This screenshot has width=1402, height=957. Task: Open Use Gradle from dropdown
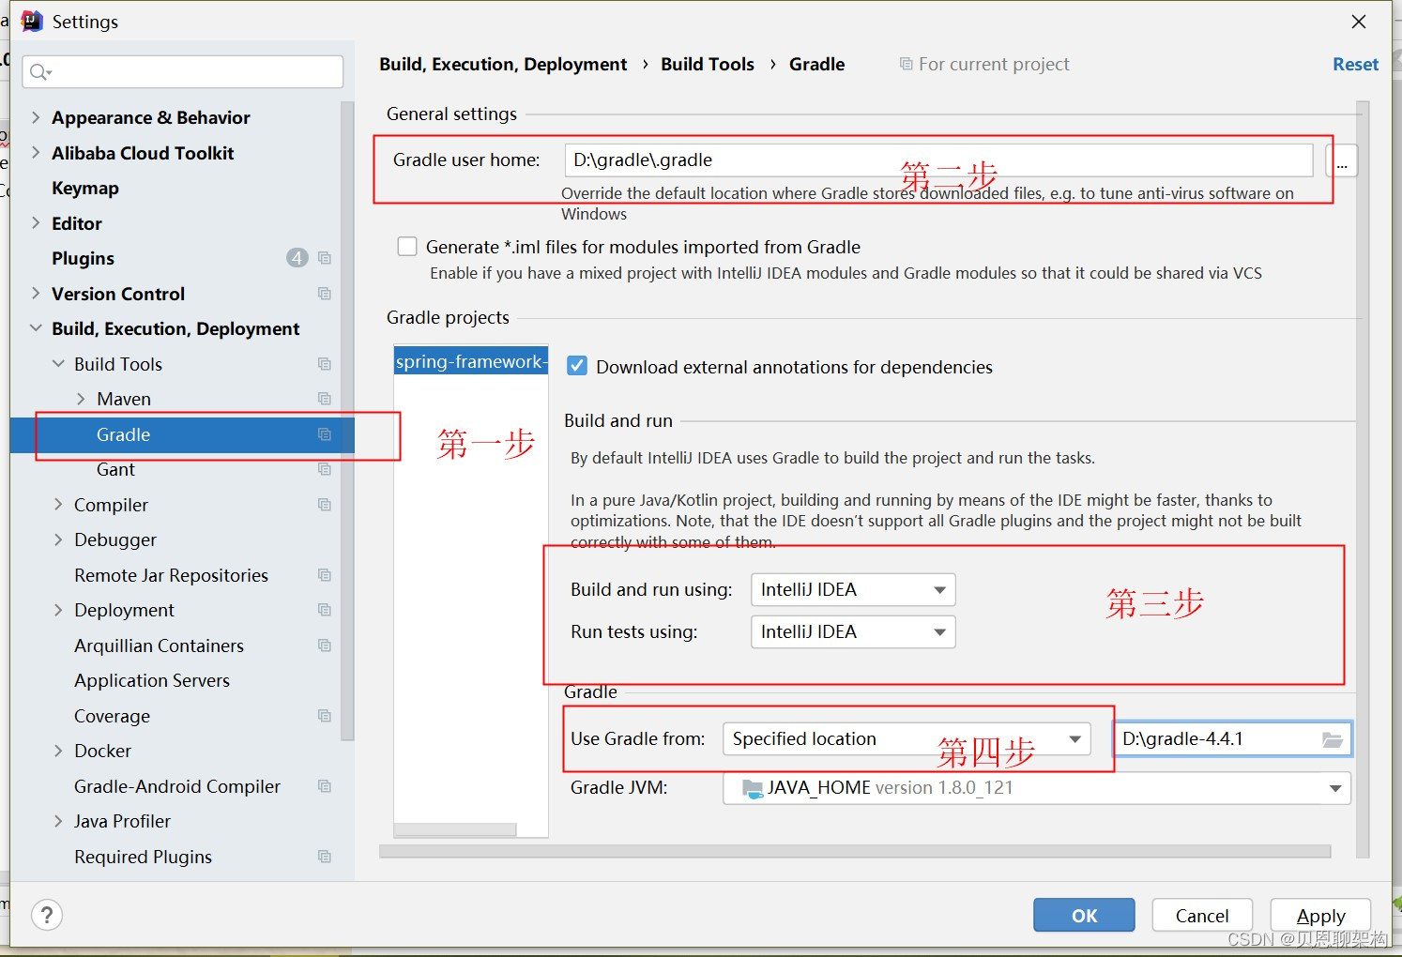pyautogui.click(x=907, y=739)
